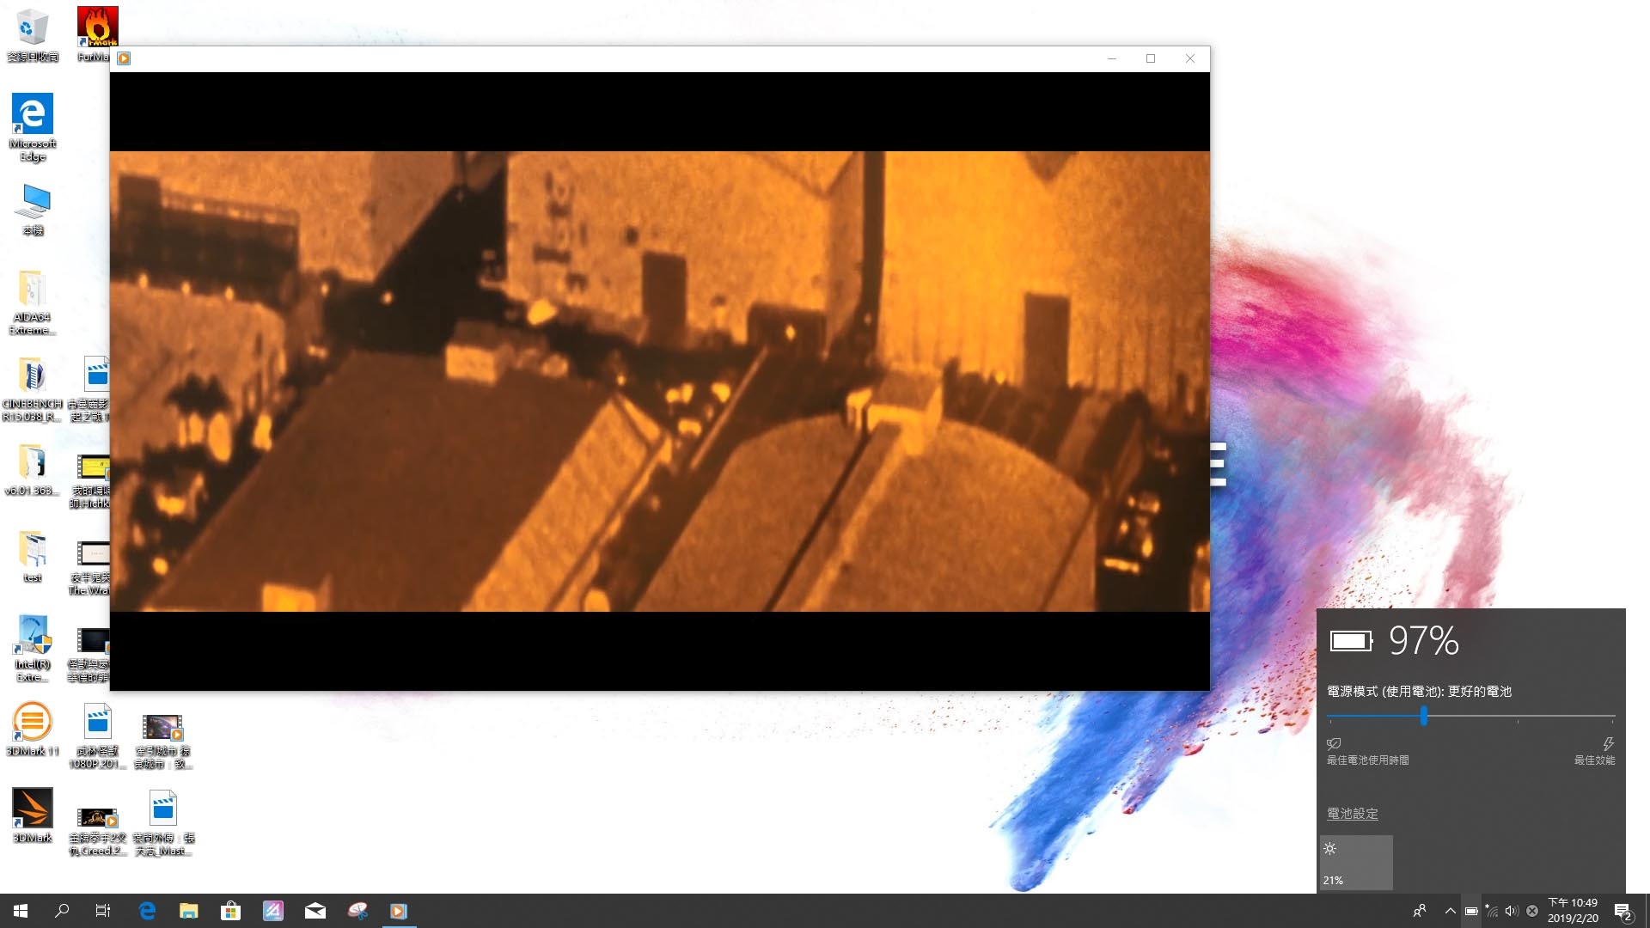Open the Wi-Fi network tray icon
1650x928 pixels.
[x=1492, y=911]
